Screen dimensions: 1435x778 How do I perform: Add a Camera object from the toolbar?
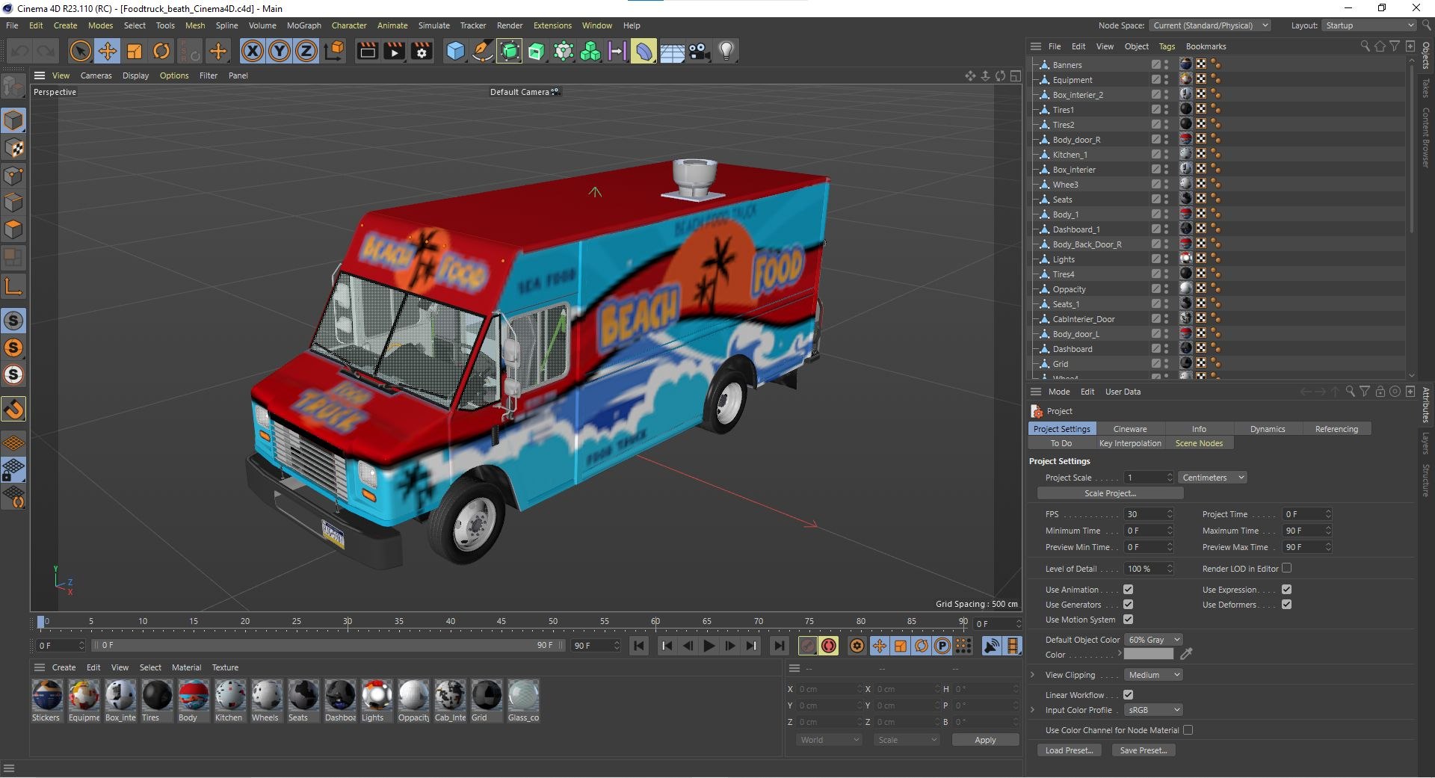pyautogui.click(x=700, y=51)
